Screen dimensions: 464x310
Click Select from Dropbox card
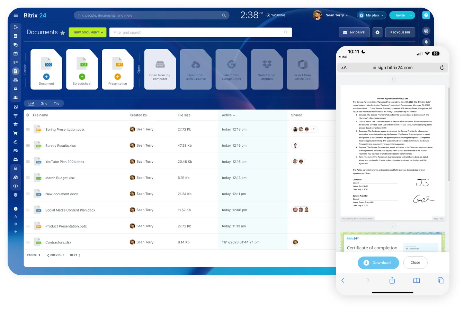point(267,69)
